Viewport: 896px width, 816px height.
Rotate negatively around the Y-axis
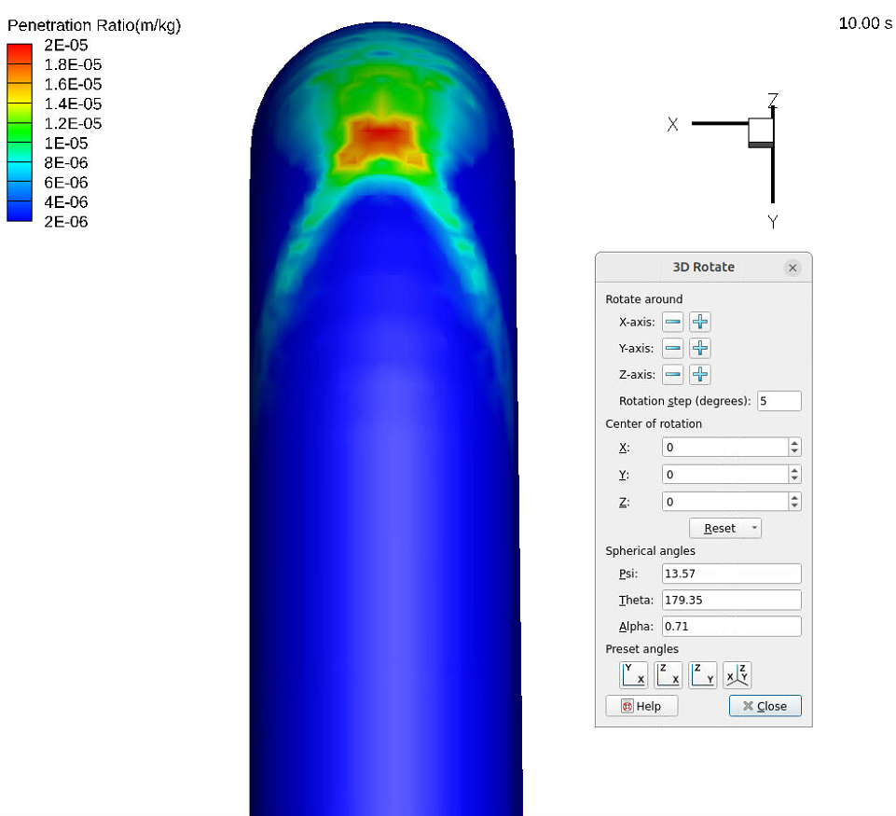pos(672,349)
